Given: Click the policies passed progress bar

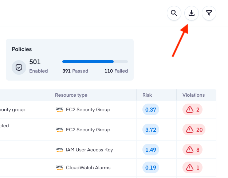Looking at the screenshot, I should [95, 62].
